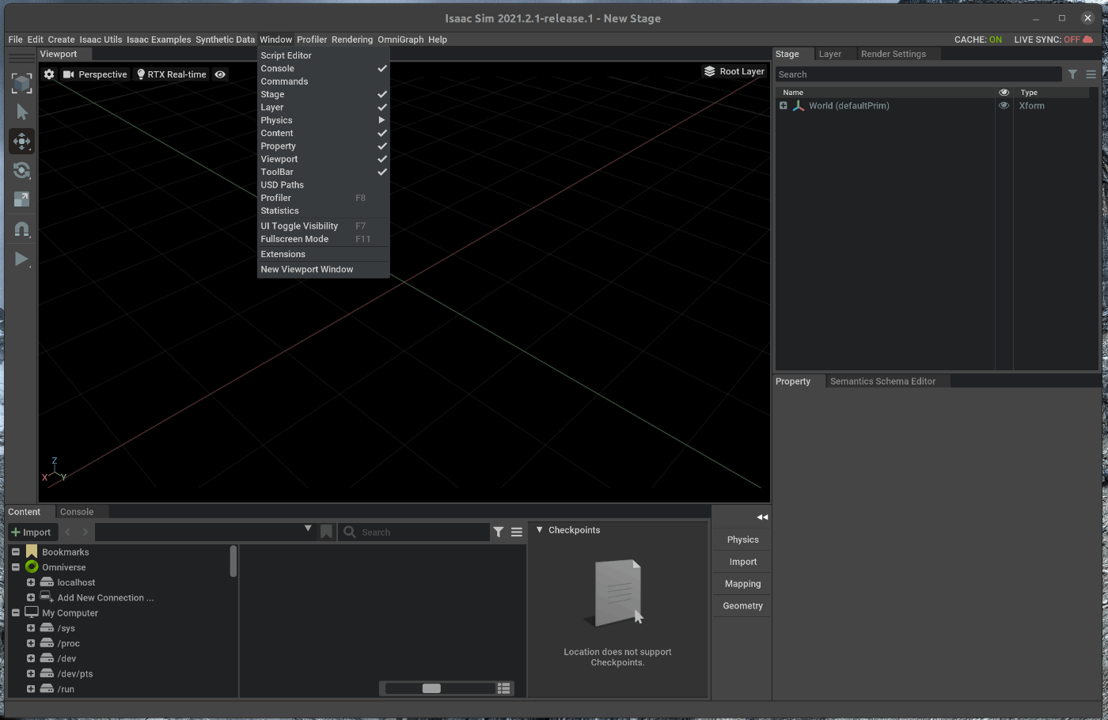Screen dimensions: 1108x720
Task: Click the Root Layer button in viewport
Action: [x=734, y=71]
